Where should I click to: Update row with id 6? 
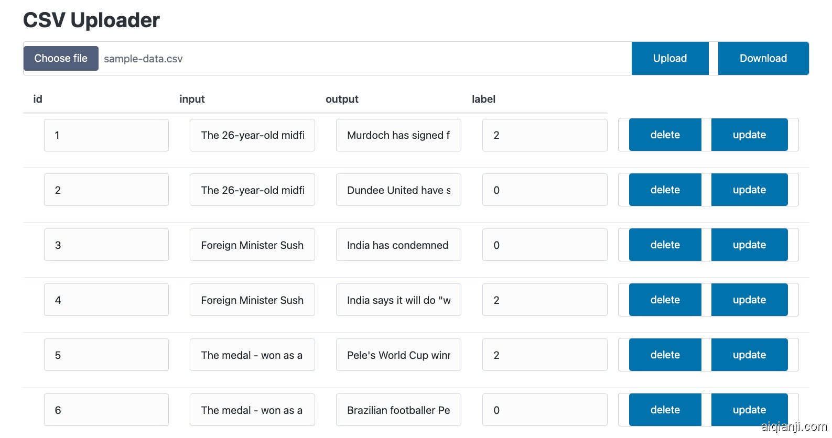749,410
